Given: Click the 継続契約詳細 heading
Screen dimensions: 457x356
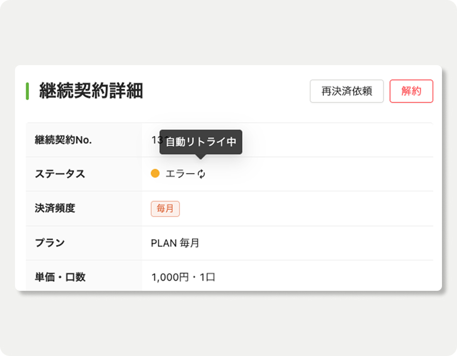Looking at the screenshot, I should coord(91,91).
